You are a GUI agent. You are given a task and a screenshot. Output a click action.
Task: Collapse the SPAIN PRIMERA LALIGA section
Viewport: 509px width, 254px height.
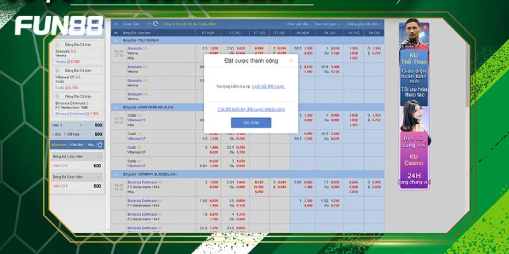(115, 107)
